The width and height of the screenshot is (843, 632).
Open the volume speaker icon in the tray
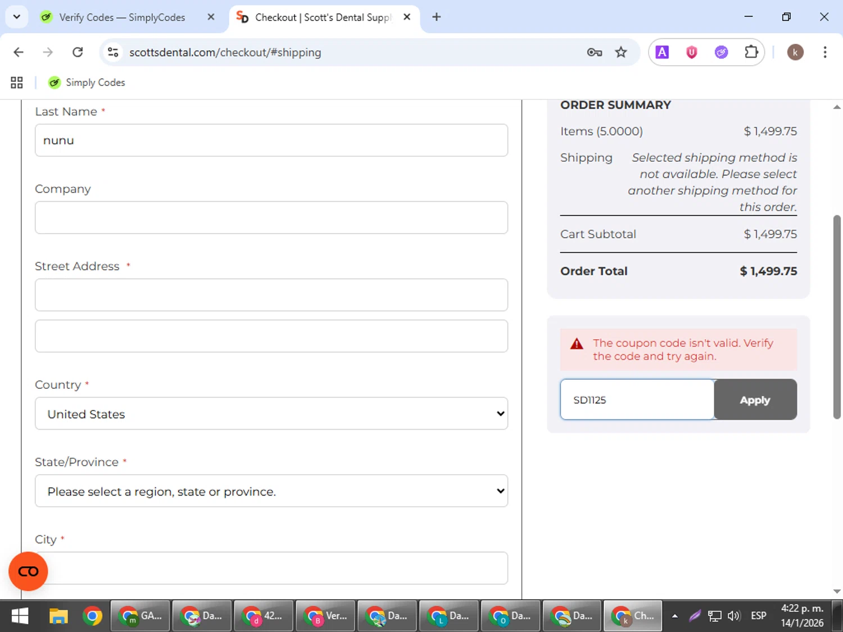pos(734,616)
